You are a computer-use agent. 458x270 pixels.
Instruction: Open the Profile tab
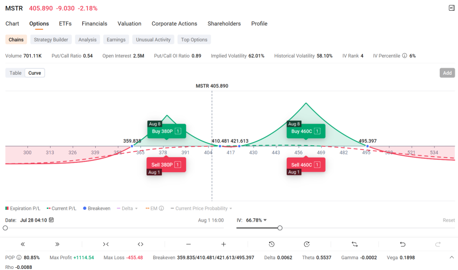259,24
